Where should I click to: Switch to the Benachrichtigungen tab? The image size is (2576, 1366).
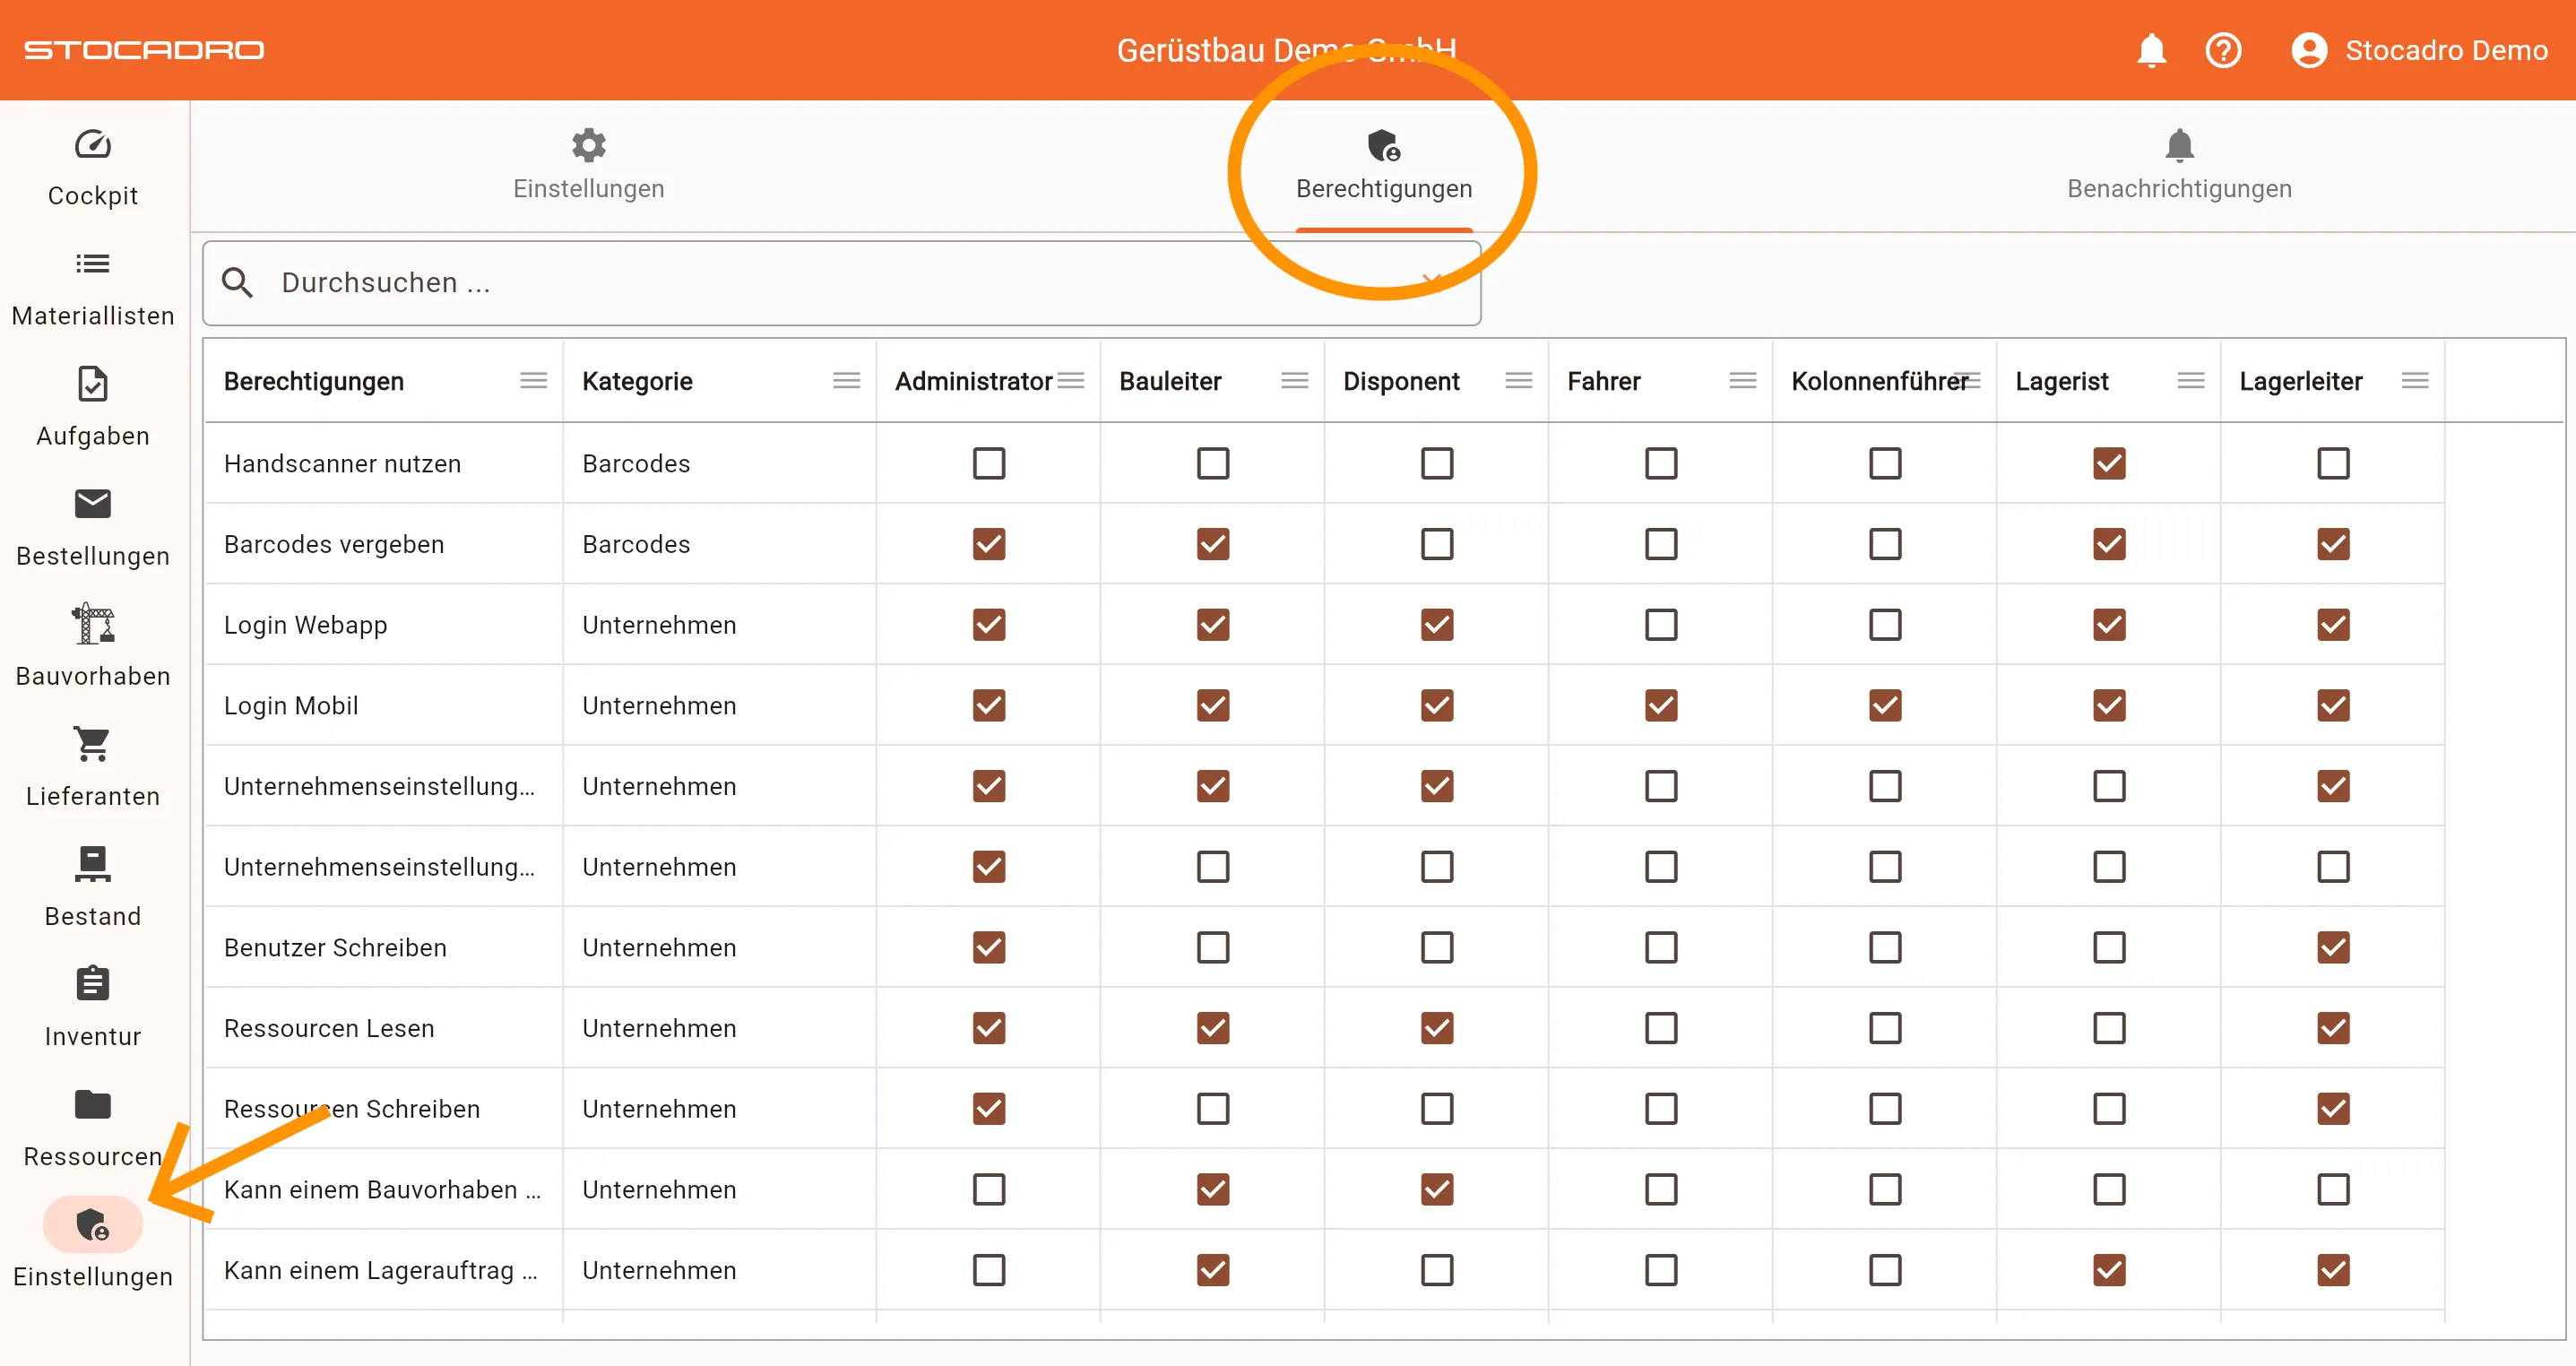tap(2179, 166)
